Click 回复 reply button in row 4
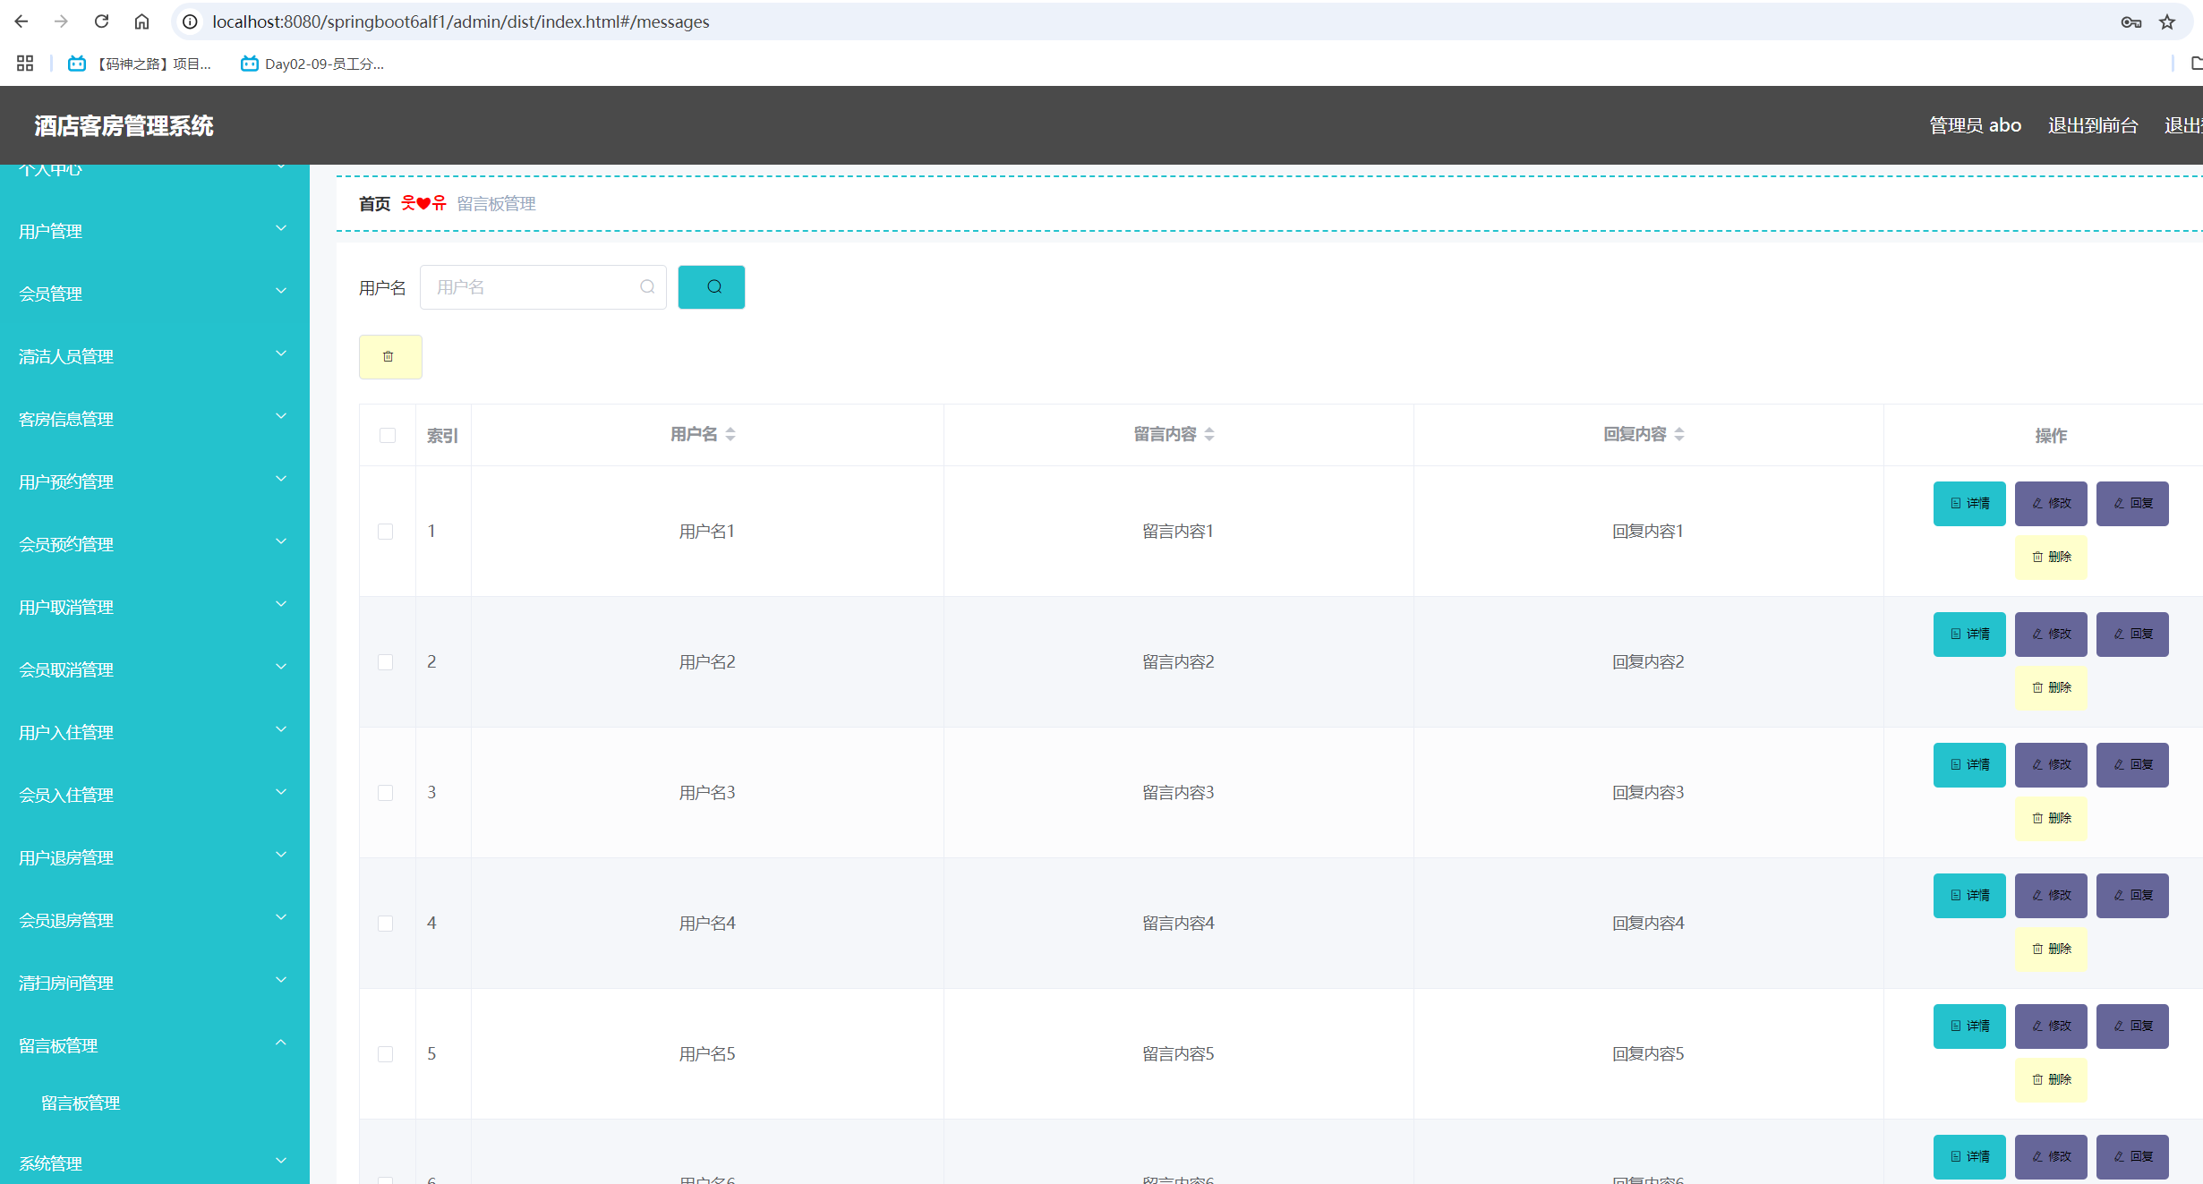Screen dimensions: 2203x1184 click(2131, 896)
